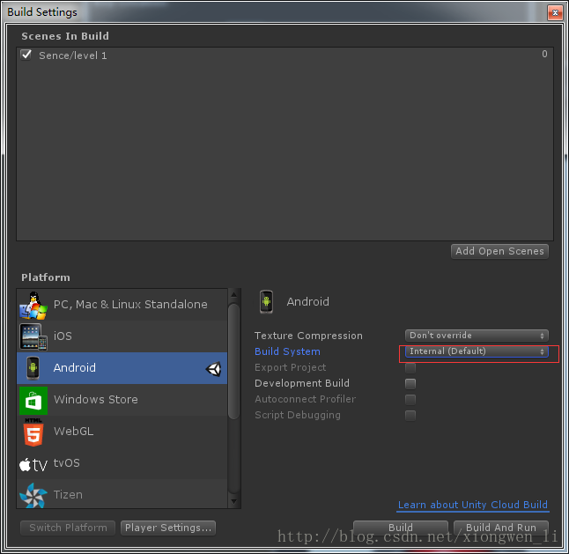The image size is (569, 554).
Task: Select the Tizen platform row
Action: pyautogui.click(x=122, y=494)
